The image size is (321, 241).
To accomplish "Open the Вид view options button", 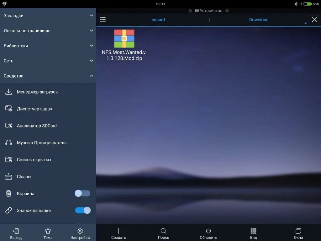I will (x=253, y=234).
